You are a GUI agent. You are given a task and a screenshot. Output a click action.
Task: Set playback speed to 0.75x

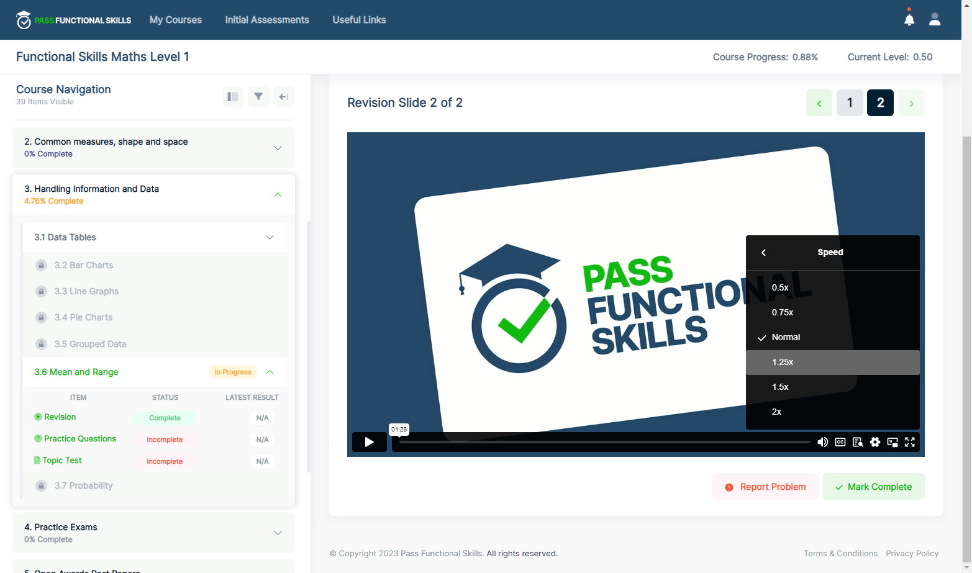[833, 312]
